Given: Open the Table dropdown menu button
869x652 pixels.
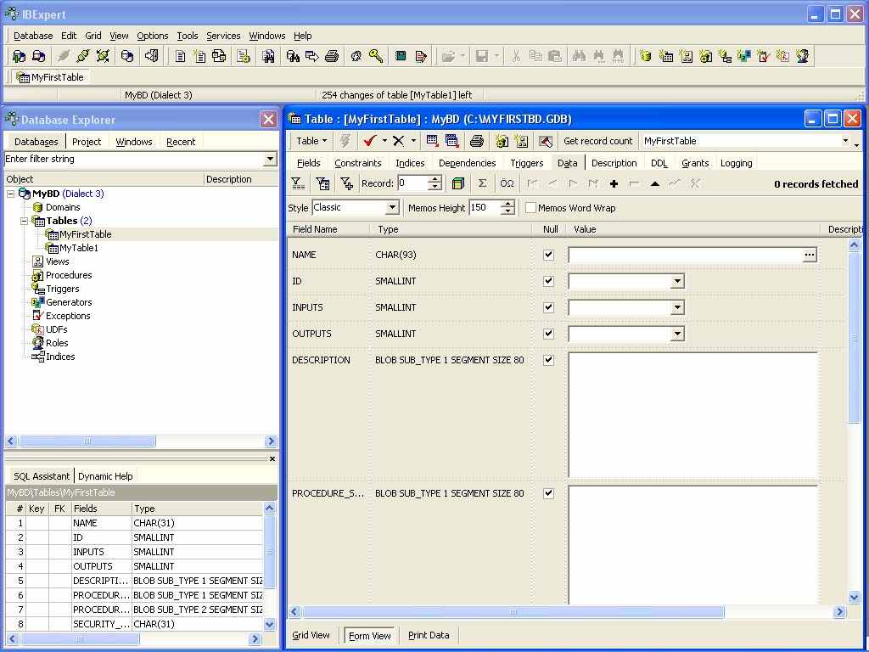Looking at the screenshot, I should (x=311, y=141).
